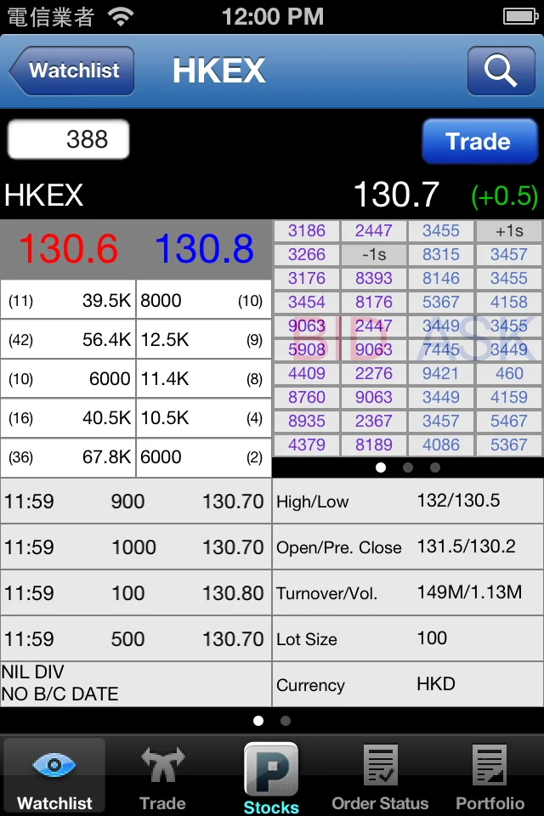Tap the High/Low value 132/130.5

pos(458,501)
